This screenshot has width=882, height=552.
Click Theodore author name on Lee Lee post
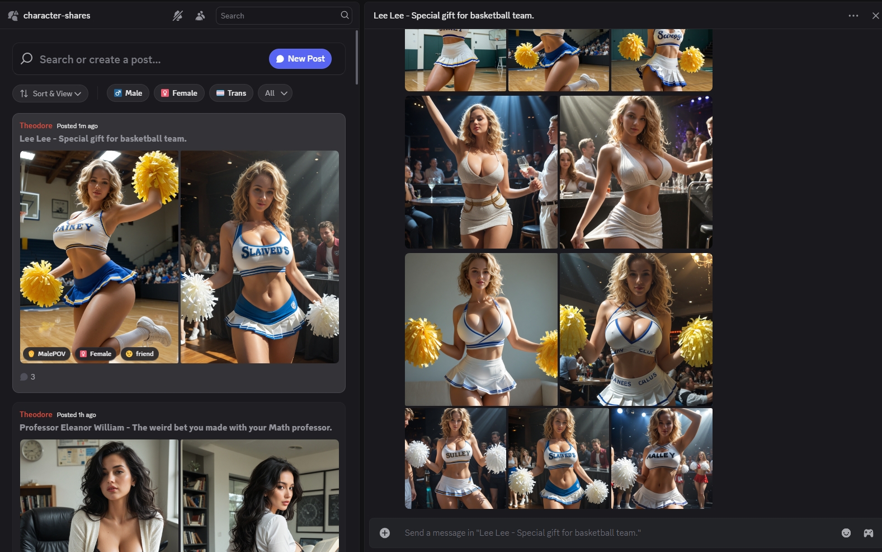[x=36, y=125]
